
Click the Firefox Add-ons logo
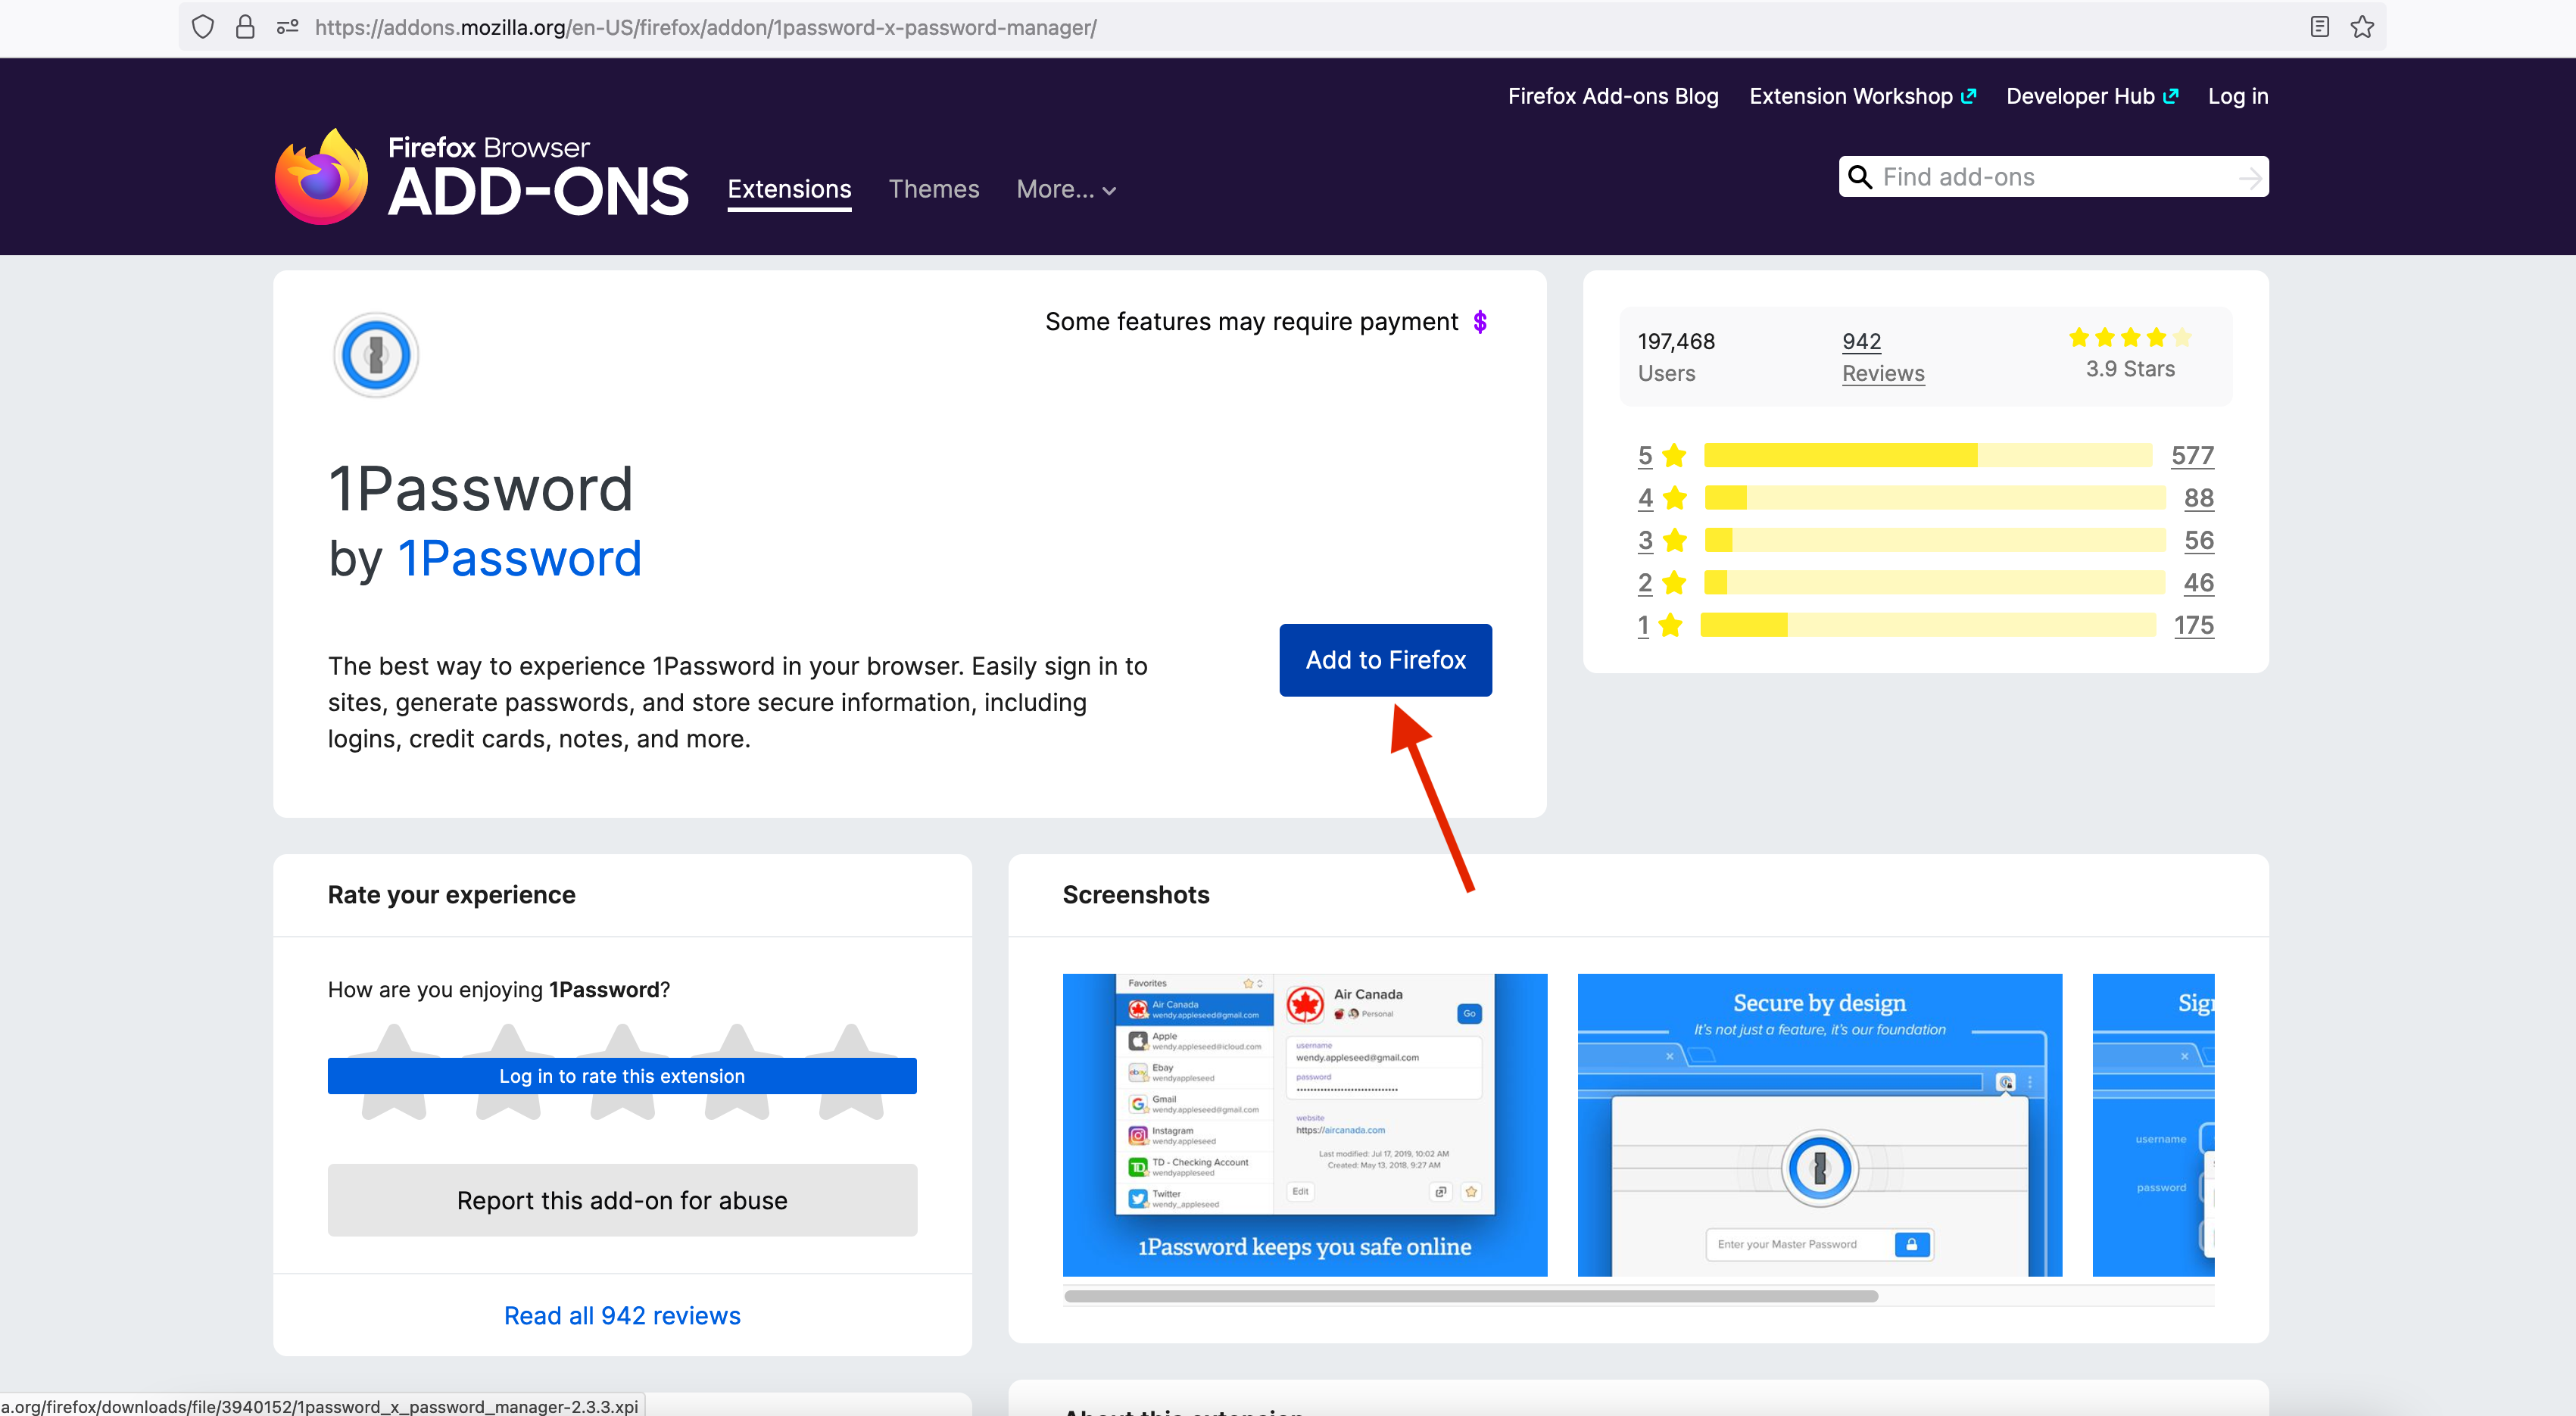tap(481, 177)
